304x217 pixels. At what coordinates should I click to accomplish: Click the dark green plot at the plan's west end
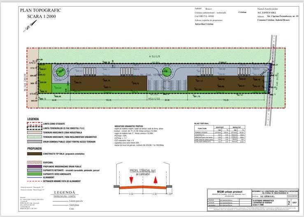pos(45,78)
